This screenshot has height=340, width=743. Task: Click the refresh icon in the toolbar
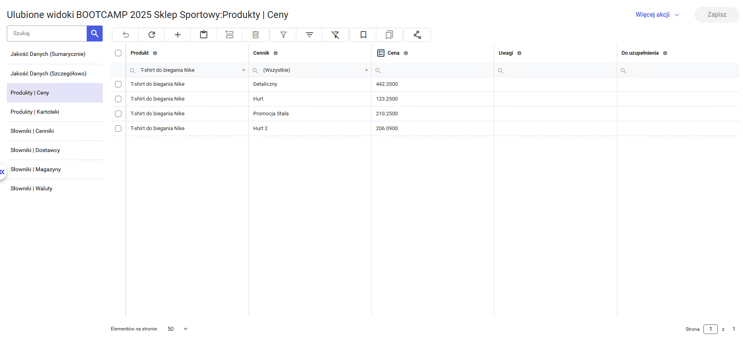152,35
